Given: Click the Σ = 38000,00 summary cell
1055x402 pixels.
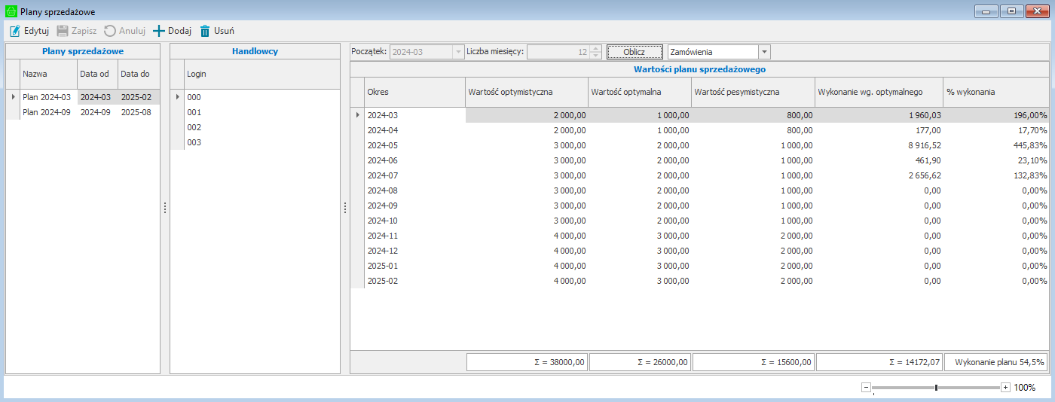Looking at the screenshot, I should [x=527, y=362].
